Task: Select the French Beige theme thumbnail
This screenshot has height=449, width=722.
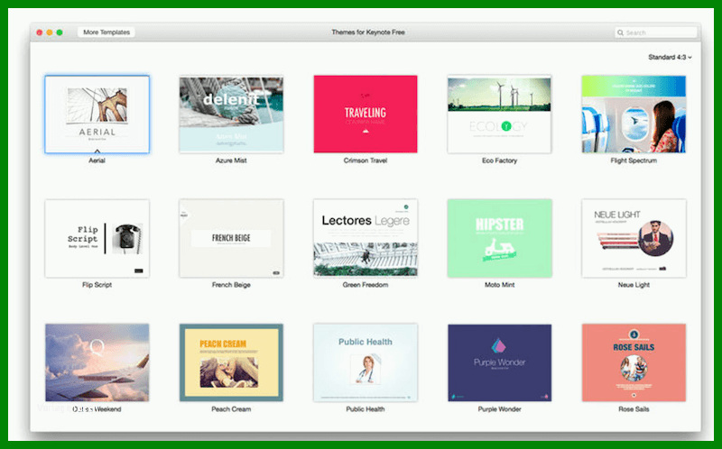Action: tap(231, 238)
